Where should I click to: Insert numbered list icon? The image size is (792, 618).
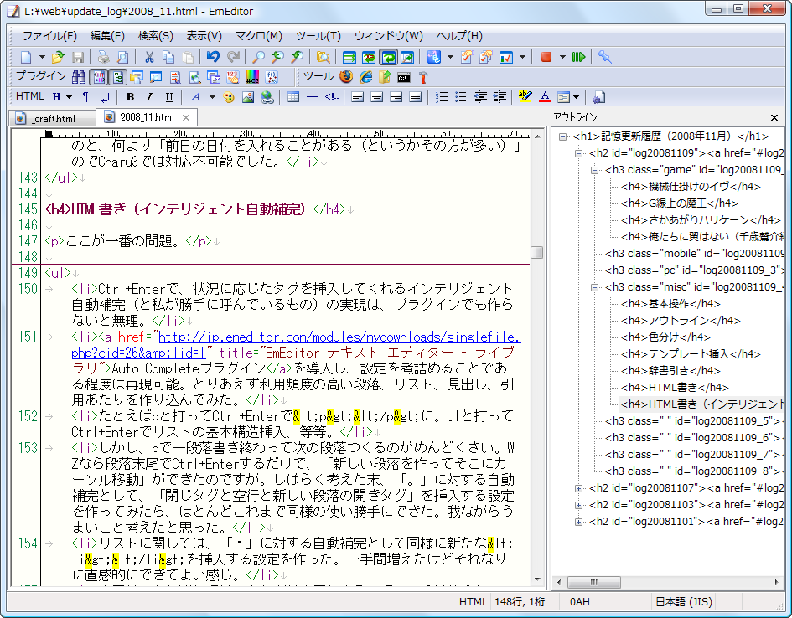click(x=442, y=97)
